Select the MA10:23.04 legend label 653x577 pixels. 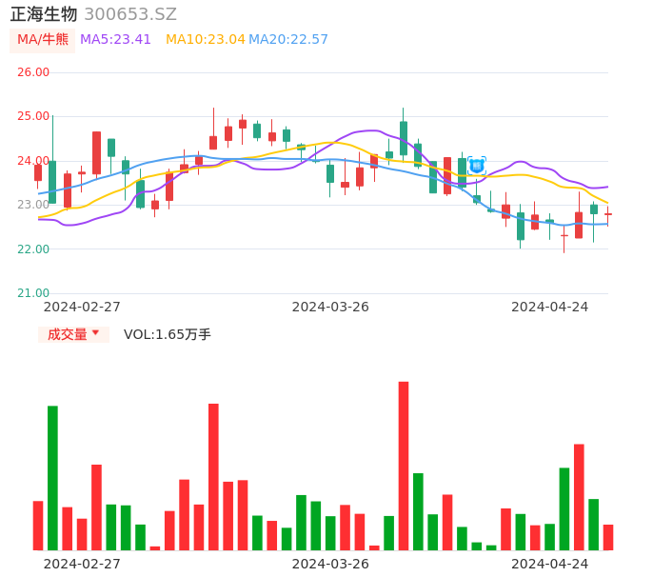pos(205,40)
